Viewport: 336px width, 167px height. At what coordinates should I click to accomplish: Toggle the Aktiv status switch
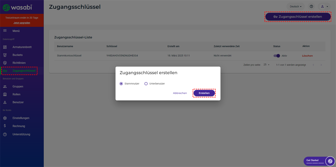277,55
